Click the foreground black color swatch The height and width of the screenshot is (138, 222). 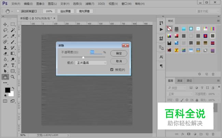[7, 90]
